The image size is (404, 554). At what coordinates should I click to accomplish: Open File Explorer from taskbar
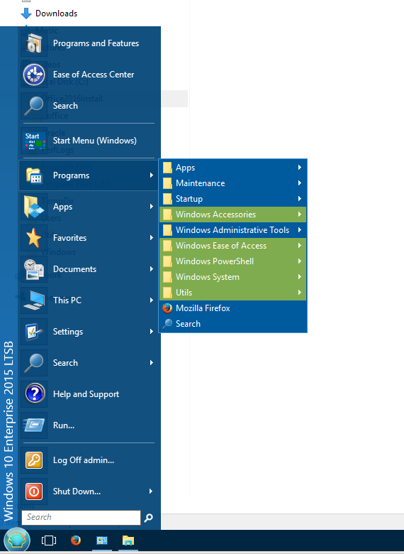(x=128, y=541)
